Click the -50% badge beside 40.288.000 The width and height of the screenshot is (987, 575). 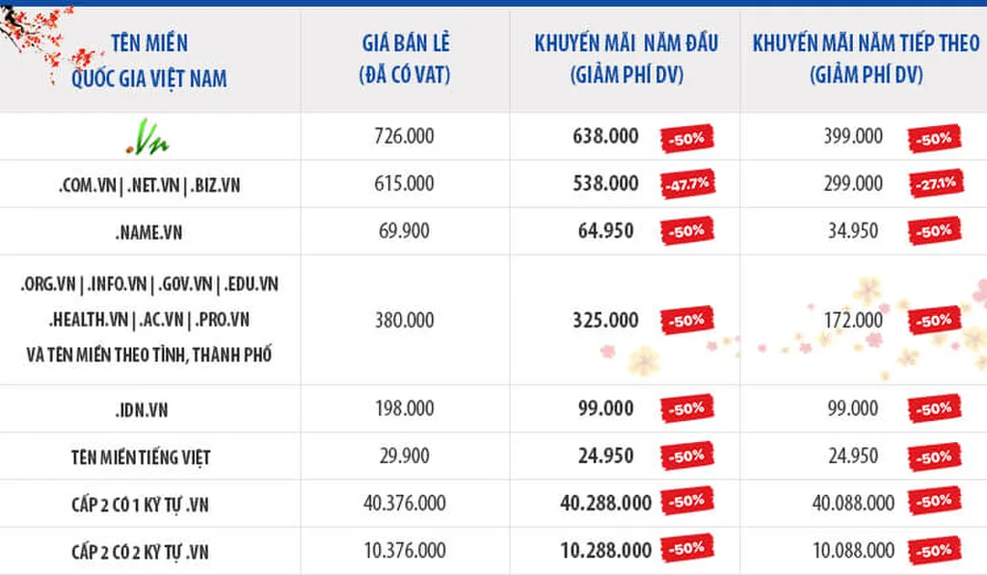(686, 501)
